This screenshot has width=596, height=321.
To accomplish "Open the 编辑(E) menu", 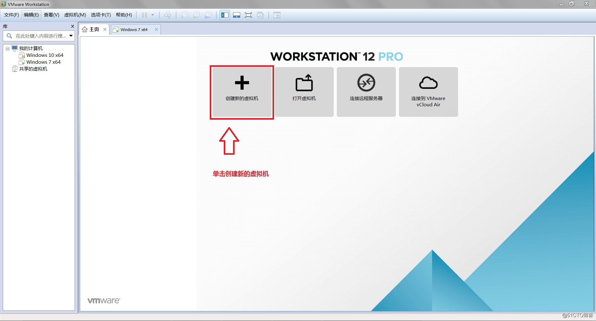I will click(x=31, y=15).
